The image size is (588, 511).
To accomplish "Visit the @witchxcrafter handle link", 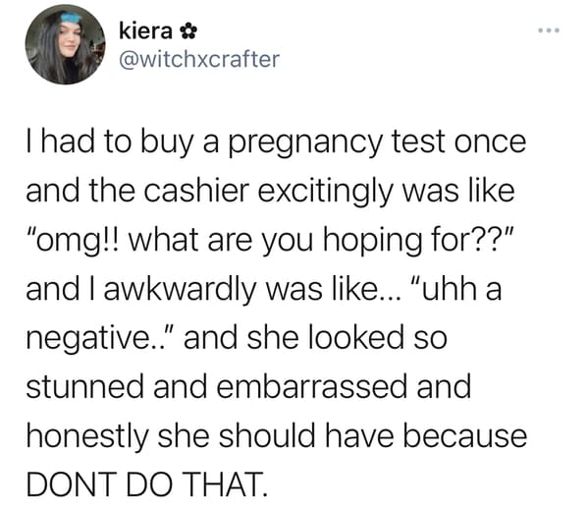I will tap(199, 59).
